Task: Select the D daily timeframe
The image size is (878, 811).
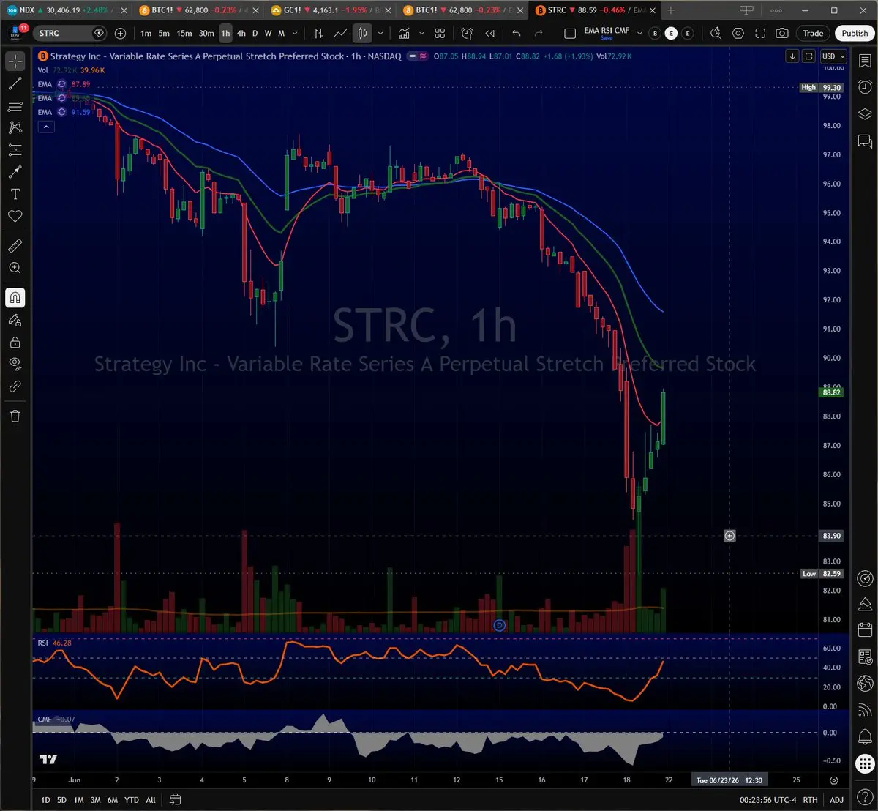Action: 255,34
